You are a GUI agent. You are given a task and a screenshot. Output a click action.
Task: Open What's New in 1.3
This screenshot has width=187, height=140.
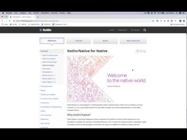tap(49, 82)
